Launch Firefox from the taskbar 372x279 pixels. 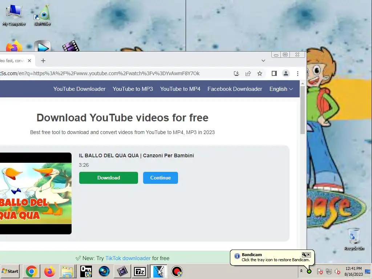pos(49,271)
